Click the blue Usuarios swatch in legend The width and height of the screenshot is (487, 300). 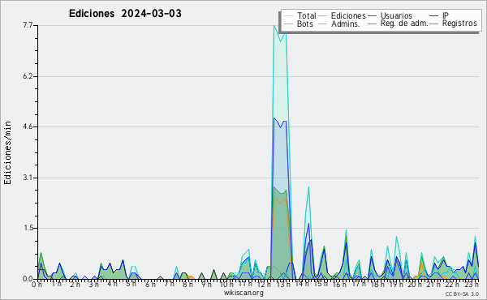372,15
